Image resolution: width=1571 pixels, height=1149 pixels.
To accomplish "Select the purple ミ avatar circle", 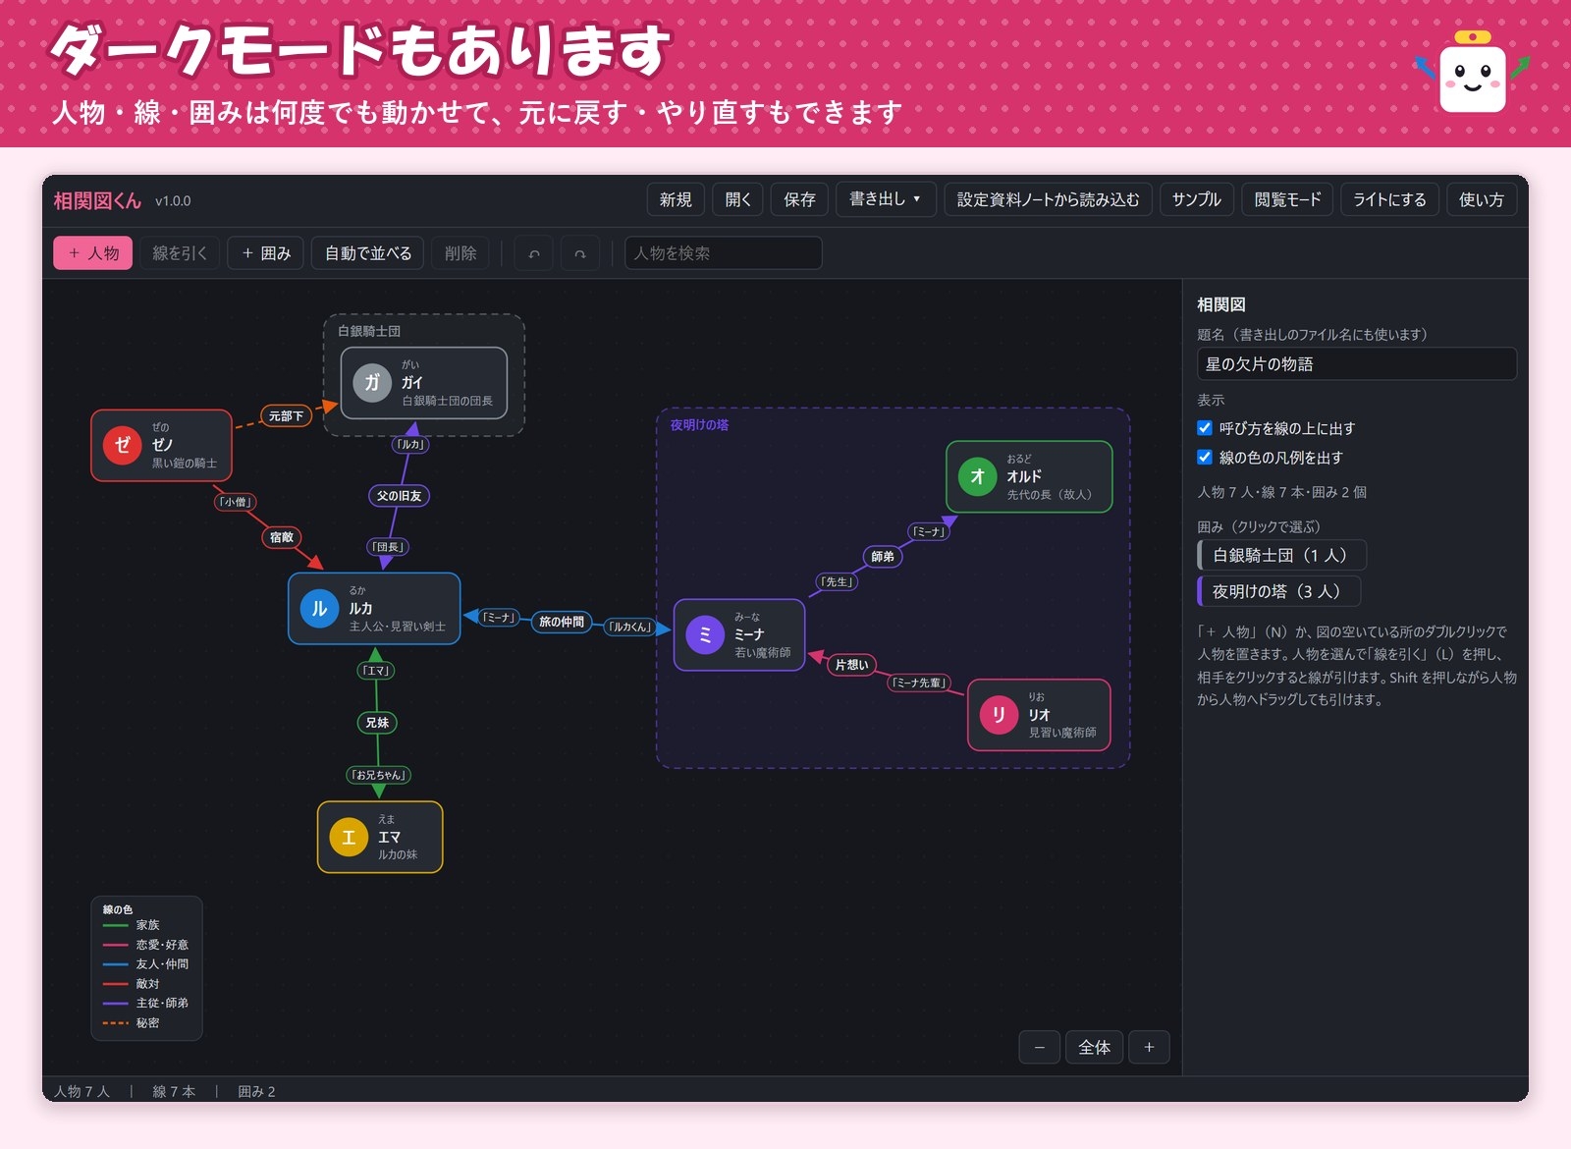I will (705, 634).
